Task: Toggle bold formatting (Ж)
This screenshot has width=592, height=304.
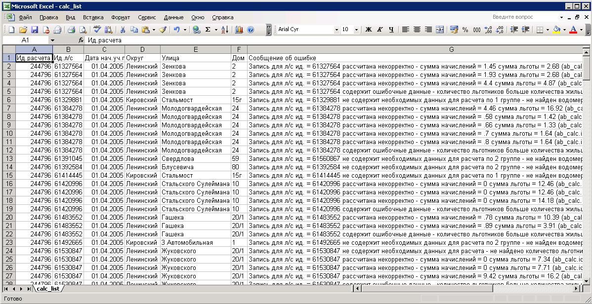Action: click(369, 30)
